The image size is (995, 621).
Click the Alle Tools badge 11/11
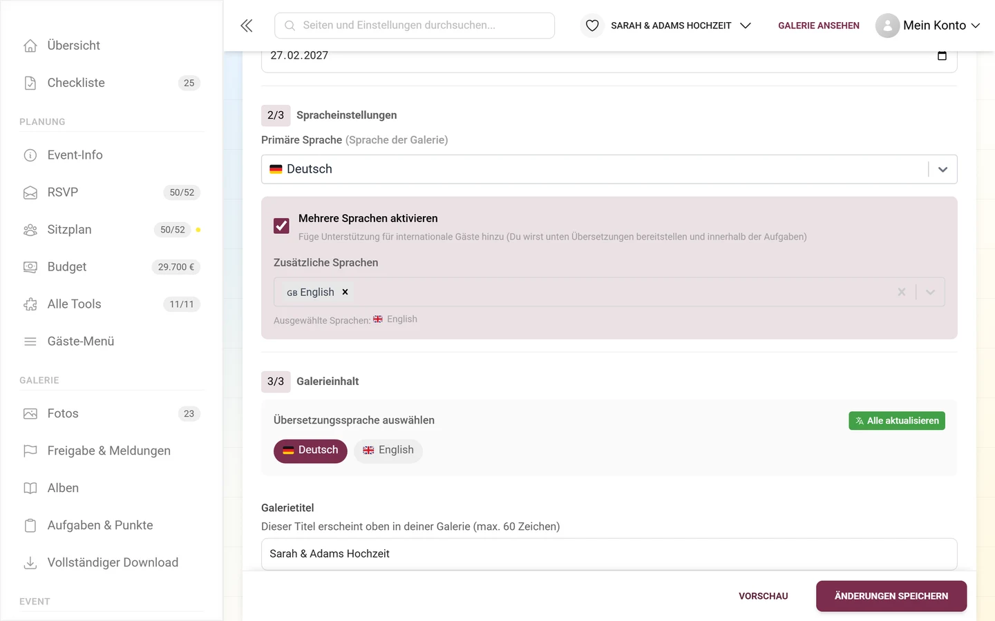(x=182, y=304)
